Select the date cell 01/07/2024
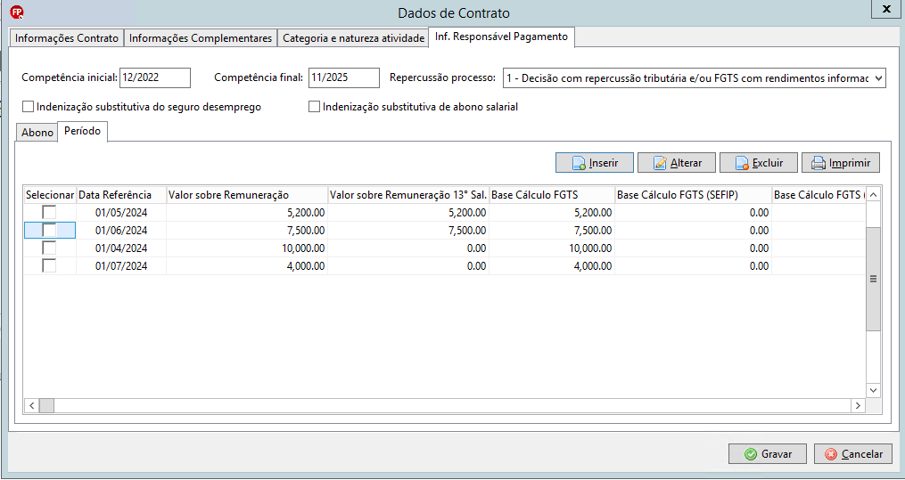 121,266
